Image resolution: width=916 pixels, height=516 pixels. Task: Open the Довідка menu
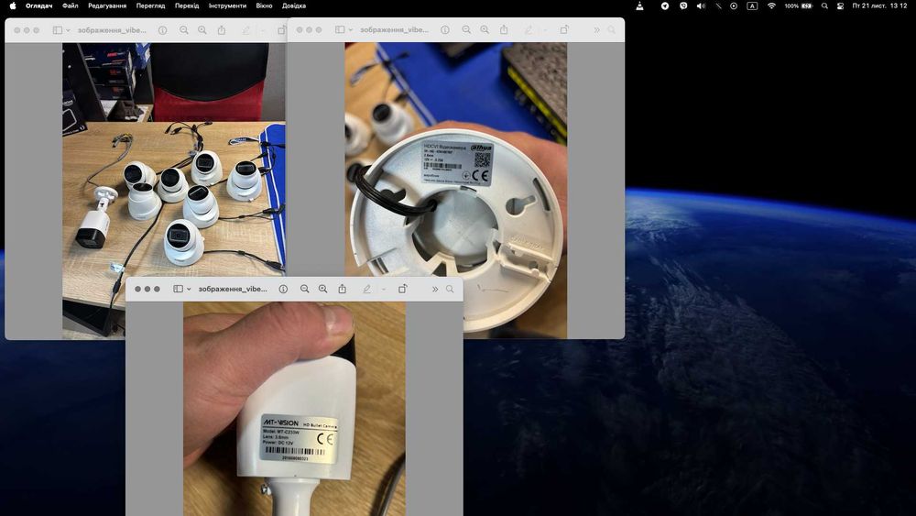tap(294, 5)
